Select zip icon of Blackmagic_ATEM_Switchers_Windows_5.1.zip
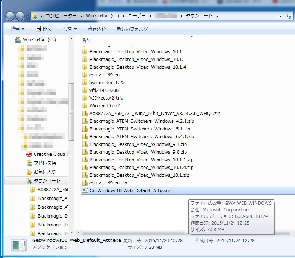The image size is (295, 258). [x=85, y=129]
